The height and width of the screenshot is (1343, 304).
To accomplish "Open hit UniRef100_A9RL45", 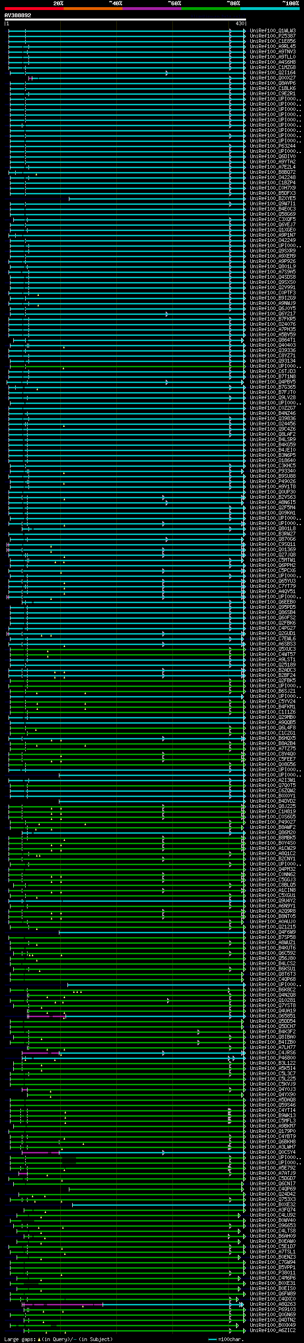I will pos(272,46).
